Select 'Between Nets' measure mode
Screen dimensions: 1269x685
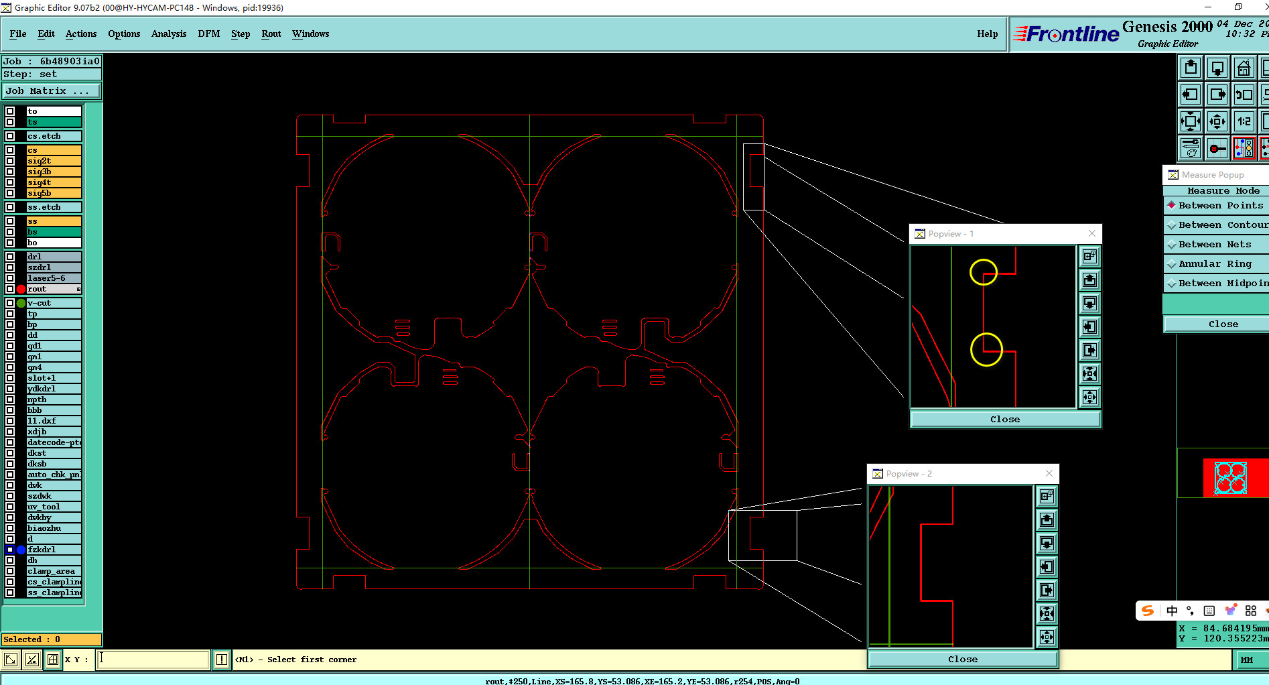1216,245
